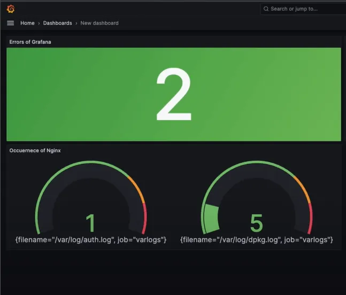Click the Grafana logo icon
This screenshot has height=295, width=346.
(11, 9)
